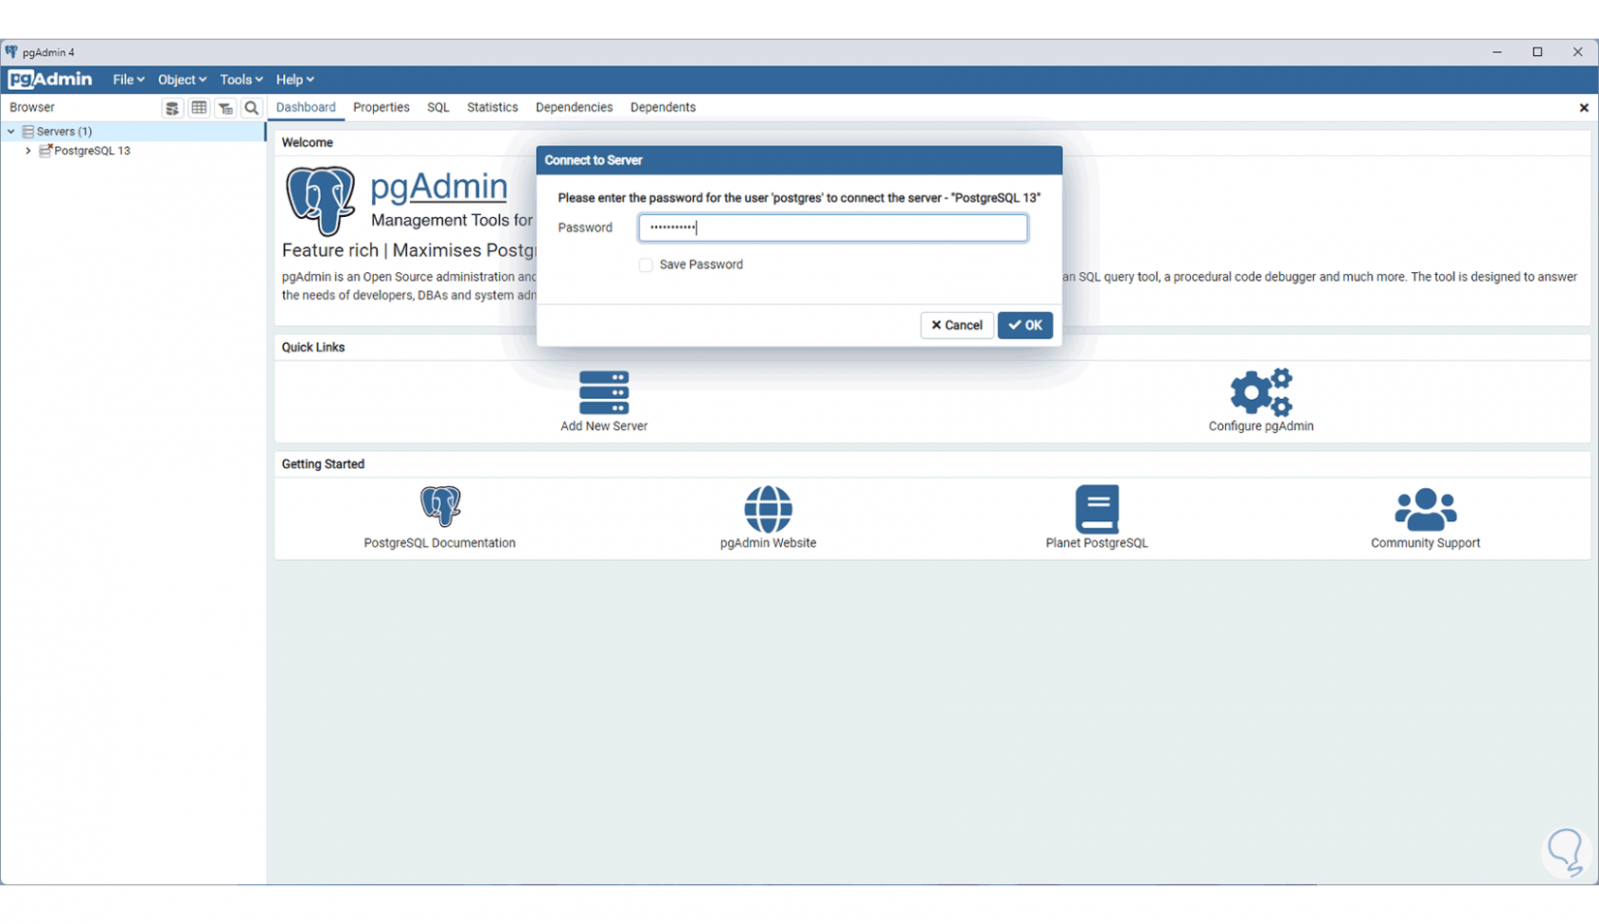Switch to the SQL tab

pyautogui.click(x=438, y=108)
